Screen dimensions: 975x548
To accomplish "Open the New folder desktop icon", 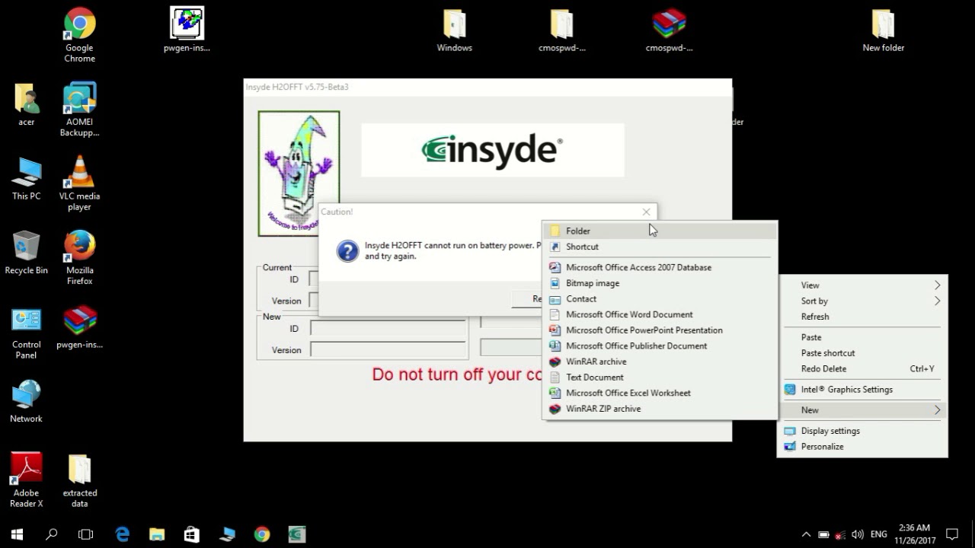I will pos(883,30).
